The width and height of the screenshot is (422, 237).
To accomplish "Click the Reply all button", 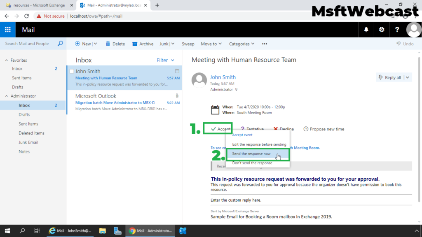I will tap(390, 77).
